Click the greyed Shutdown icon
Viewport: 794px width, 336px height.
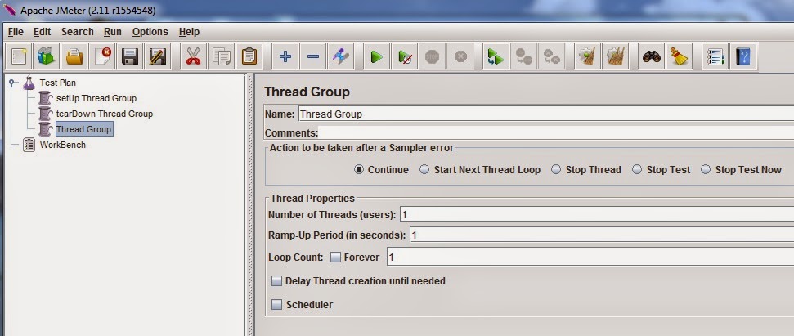(460, 56)
